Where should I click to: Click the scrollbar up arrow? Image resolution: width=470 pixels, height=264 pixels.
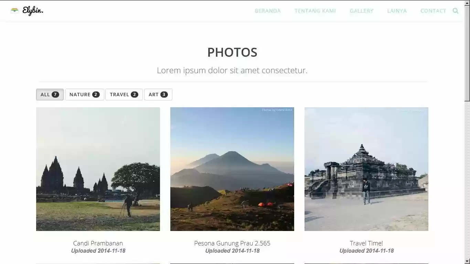467,3
